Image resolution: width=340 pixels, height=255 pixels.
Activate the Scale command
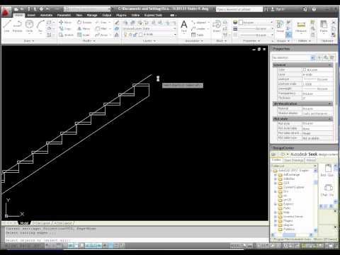point(84,35)
